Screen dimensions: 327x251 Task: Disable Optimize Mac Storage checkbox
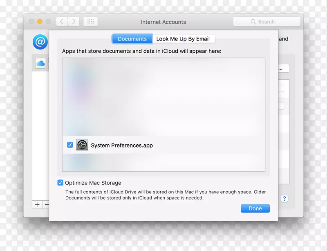pos(60,183)
